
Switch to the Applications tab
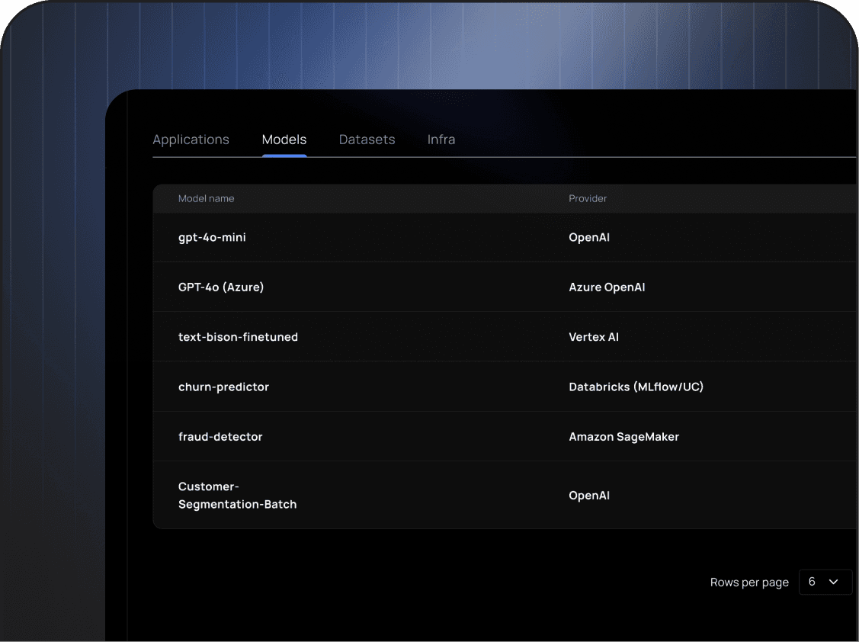191,140
